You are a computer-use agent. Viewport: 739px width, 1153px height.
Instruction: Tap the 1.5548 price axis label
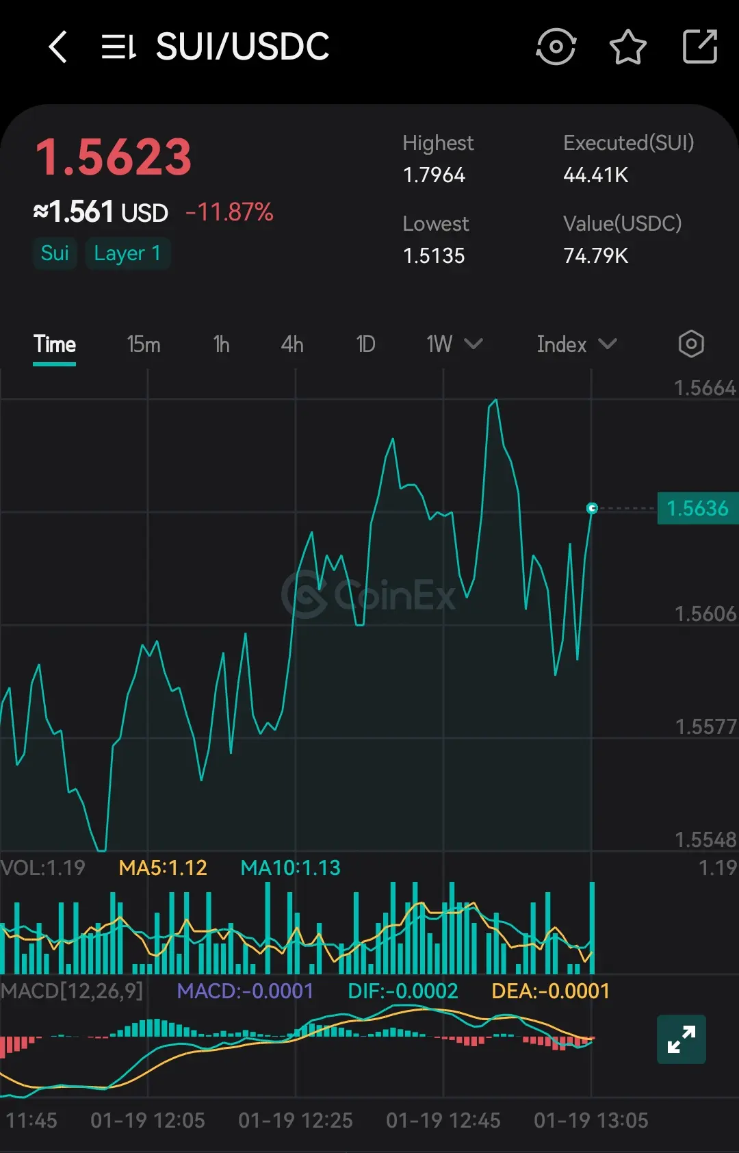tap(705, 839)
